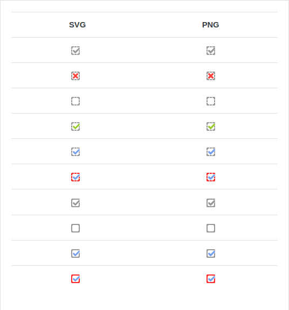
Task: Click the green checkmark dashed icon under SVG
Action: [x=75, y=126]
